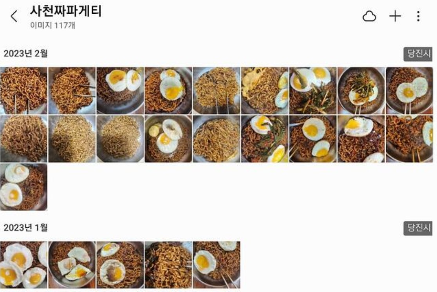
Task: Open last thumbnail in first February row
Action: pos(409,91)
